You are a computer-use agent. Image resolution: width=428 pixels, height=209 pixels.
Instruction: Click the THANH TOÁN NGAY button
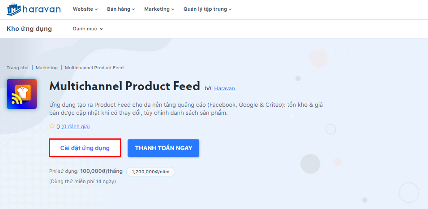pos(163,148)
